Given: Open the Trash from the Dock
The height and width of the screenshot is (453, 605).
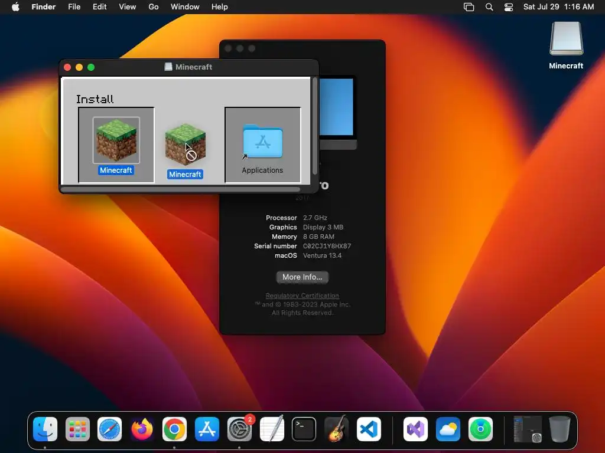Looking at the screenshot, I should (x=560, y=429).
